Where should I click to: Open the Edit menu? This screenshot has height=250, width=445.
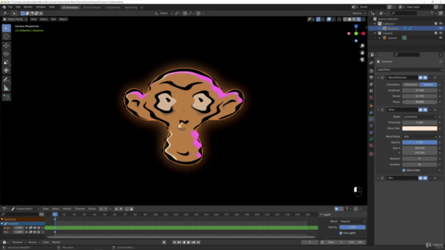(x=18, y=7)
